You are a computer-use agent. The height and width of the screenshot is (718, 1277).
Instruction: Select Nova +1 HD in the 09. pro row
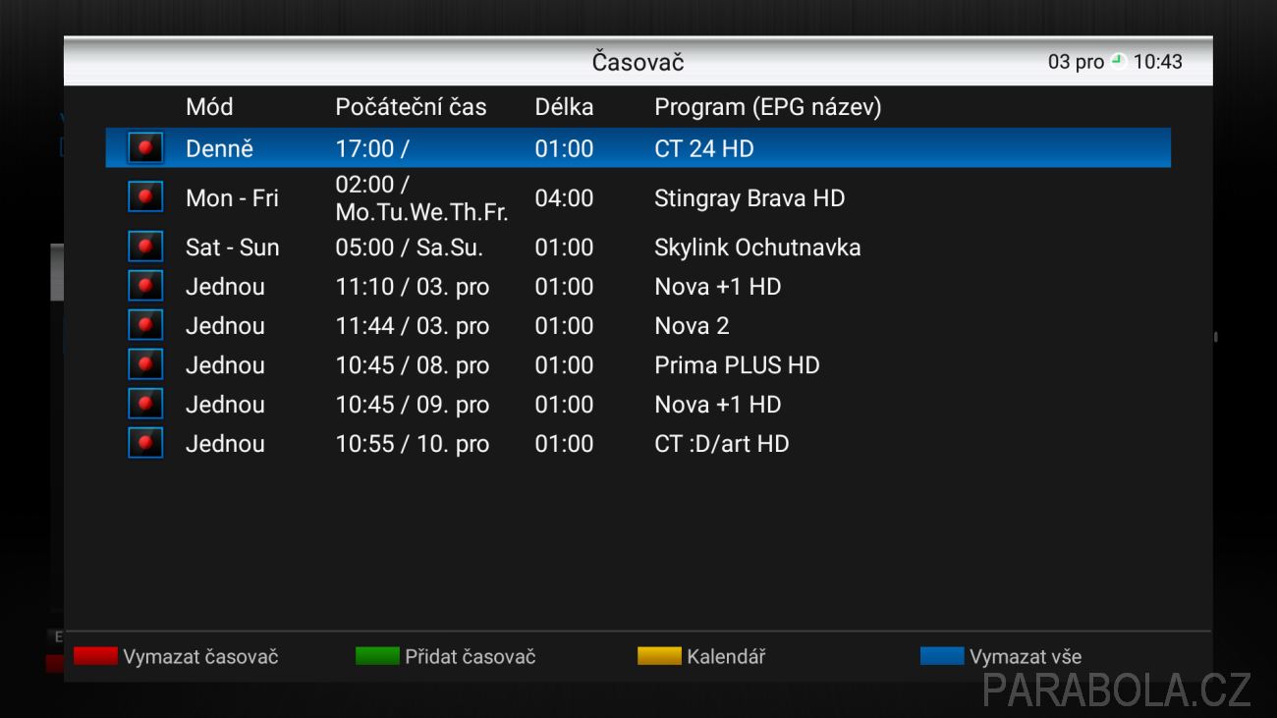717,404
